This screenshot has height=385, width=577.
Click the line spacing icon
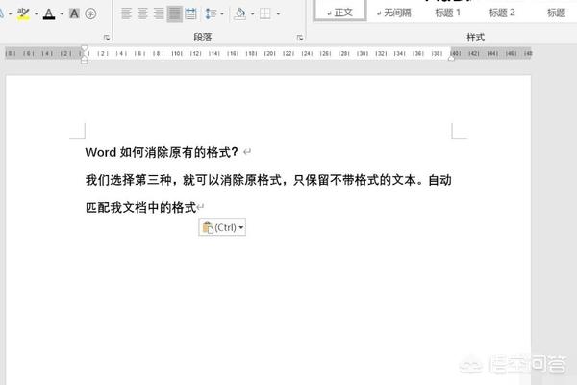211,13
